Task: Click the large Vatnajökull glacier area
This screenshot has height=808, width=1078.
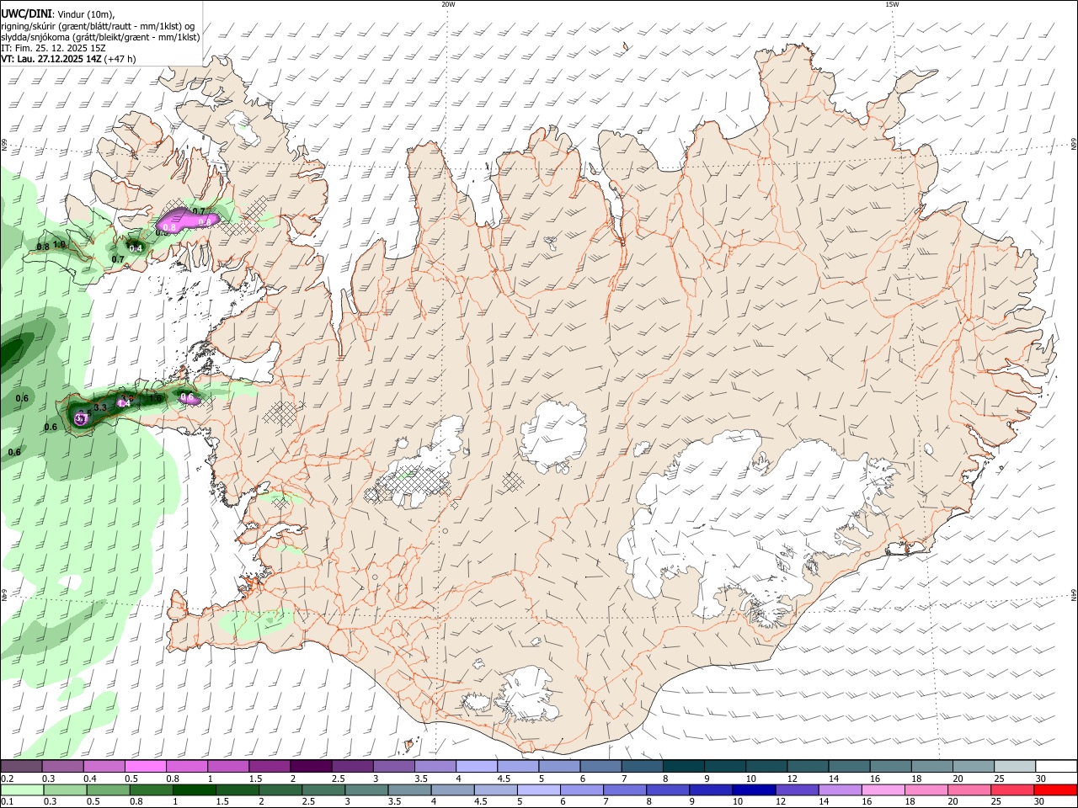Action: [x=750, y=518]
